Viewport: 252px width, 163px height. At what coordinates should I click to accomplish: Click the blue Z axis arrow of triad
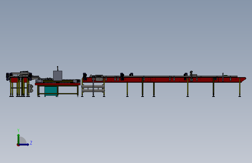[x=24, y=144]
